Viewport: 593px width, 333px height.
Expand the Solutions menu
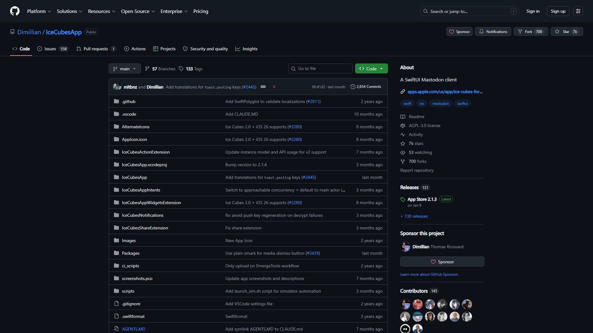tap(69, 11)
